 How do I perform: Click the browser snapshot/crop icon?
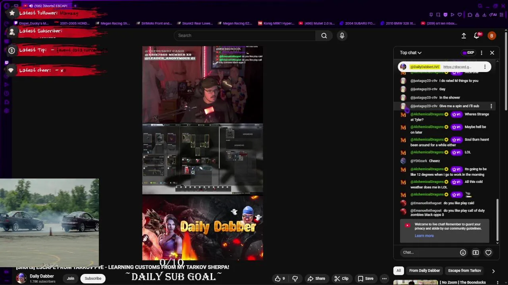coord(438,15)
